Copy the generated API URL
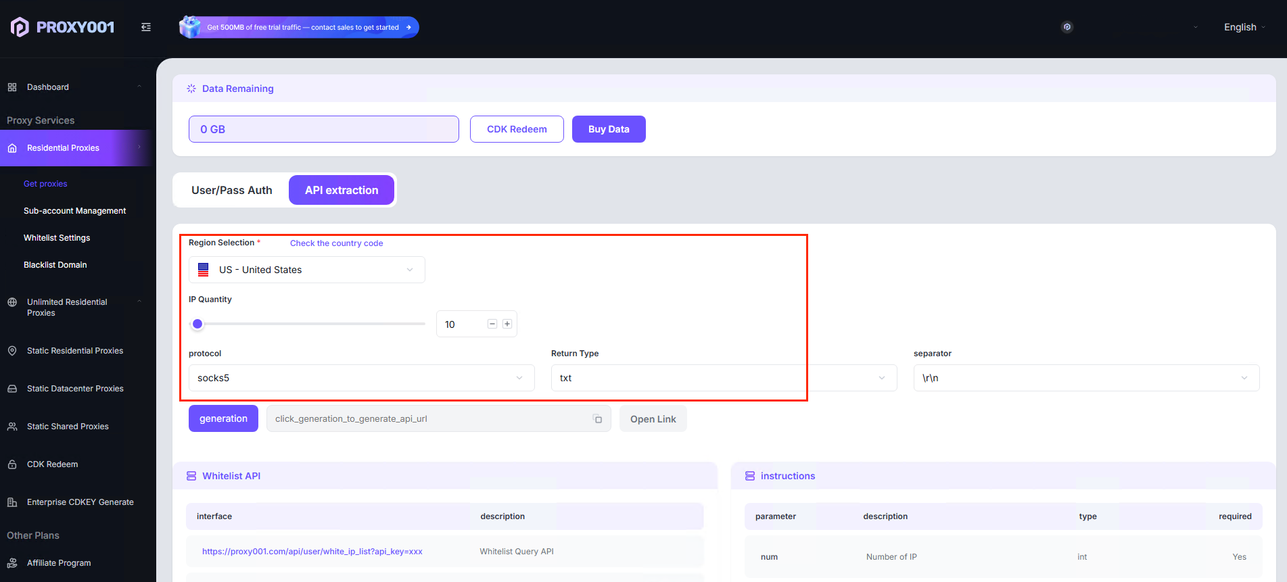This screenshot has width=1287, height=582. point(598,419)
